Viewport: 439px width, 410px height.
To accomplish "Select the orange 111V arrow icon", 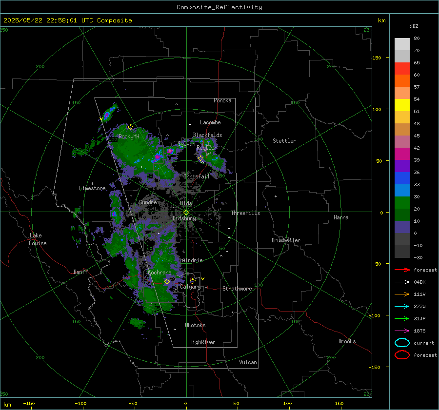I will click(x=402, y=294).
